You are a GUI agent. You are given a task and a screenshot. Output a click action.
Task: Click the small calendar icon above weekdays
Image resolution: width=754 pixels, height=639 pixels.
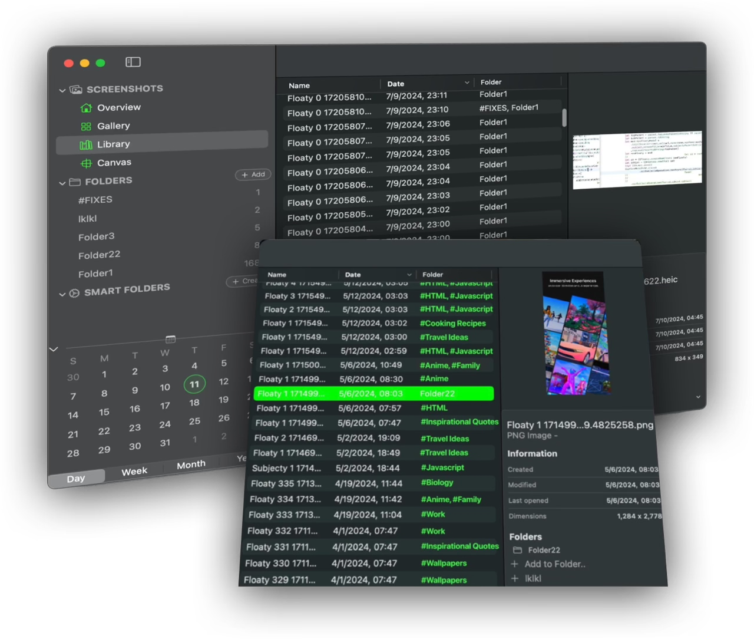coord(170,339)
